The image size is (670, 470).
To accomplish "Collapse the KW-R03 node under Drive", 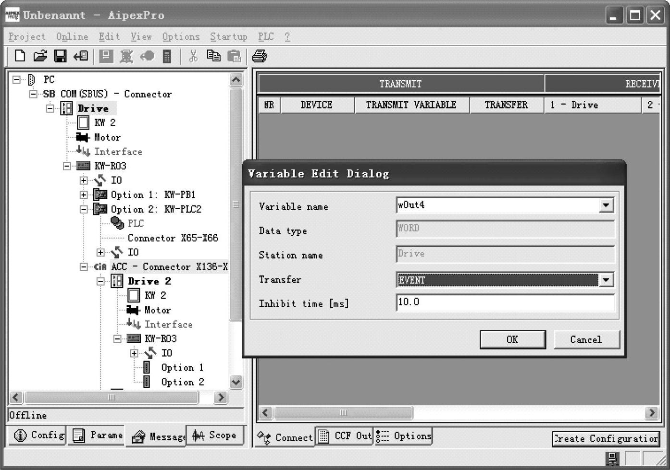I will pyautogui.click(x=67, y=166).
